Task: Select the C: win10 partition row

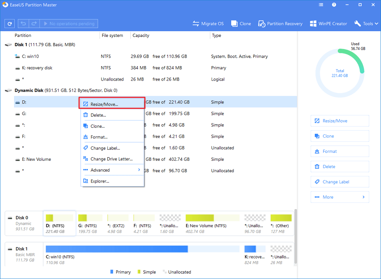Action: click(x=156, y=56)
